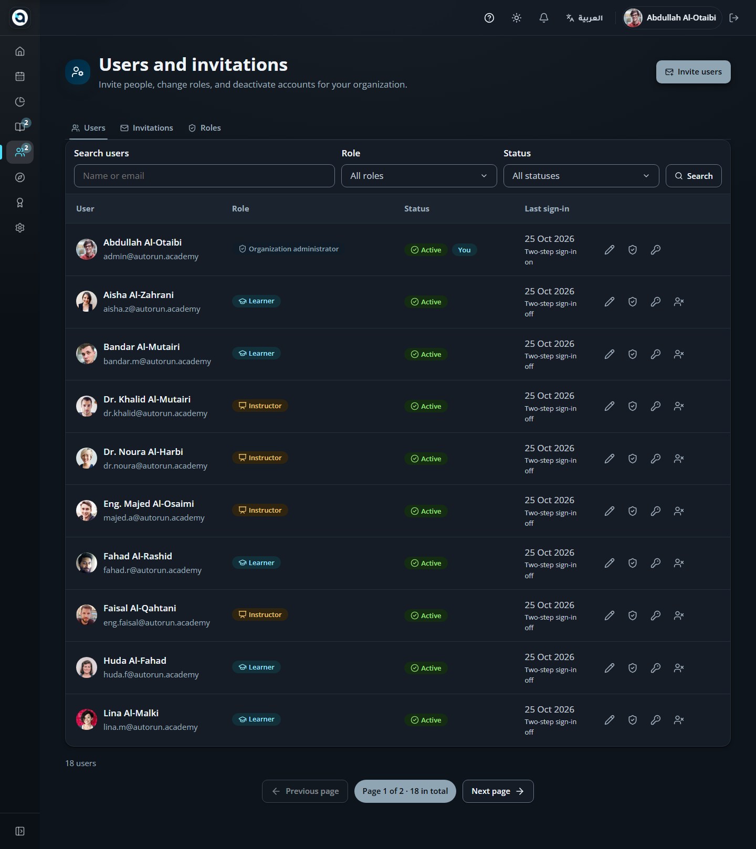Open the All roles dropdown
The height and width of the screenshot is (849, 756).
click(419, 176)
